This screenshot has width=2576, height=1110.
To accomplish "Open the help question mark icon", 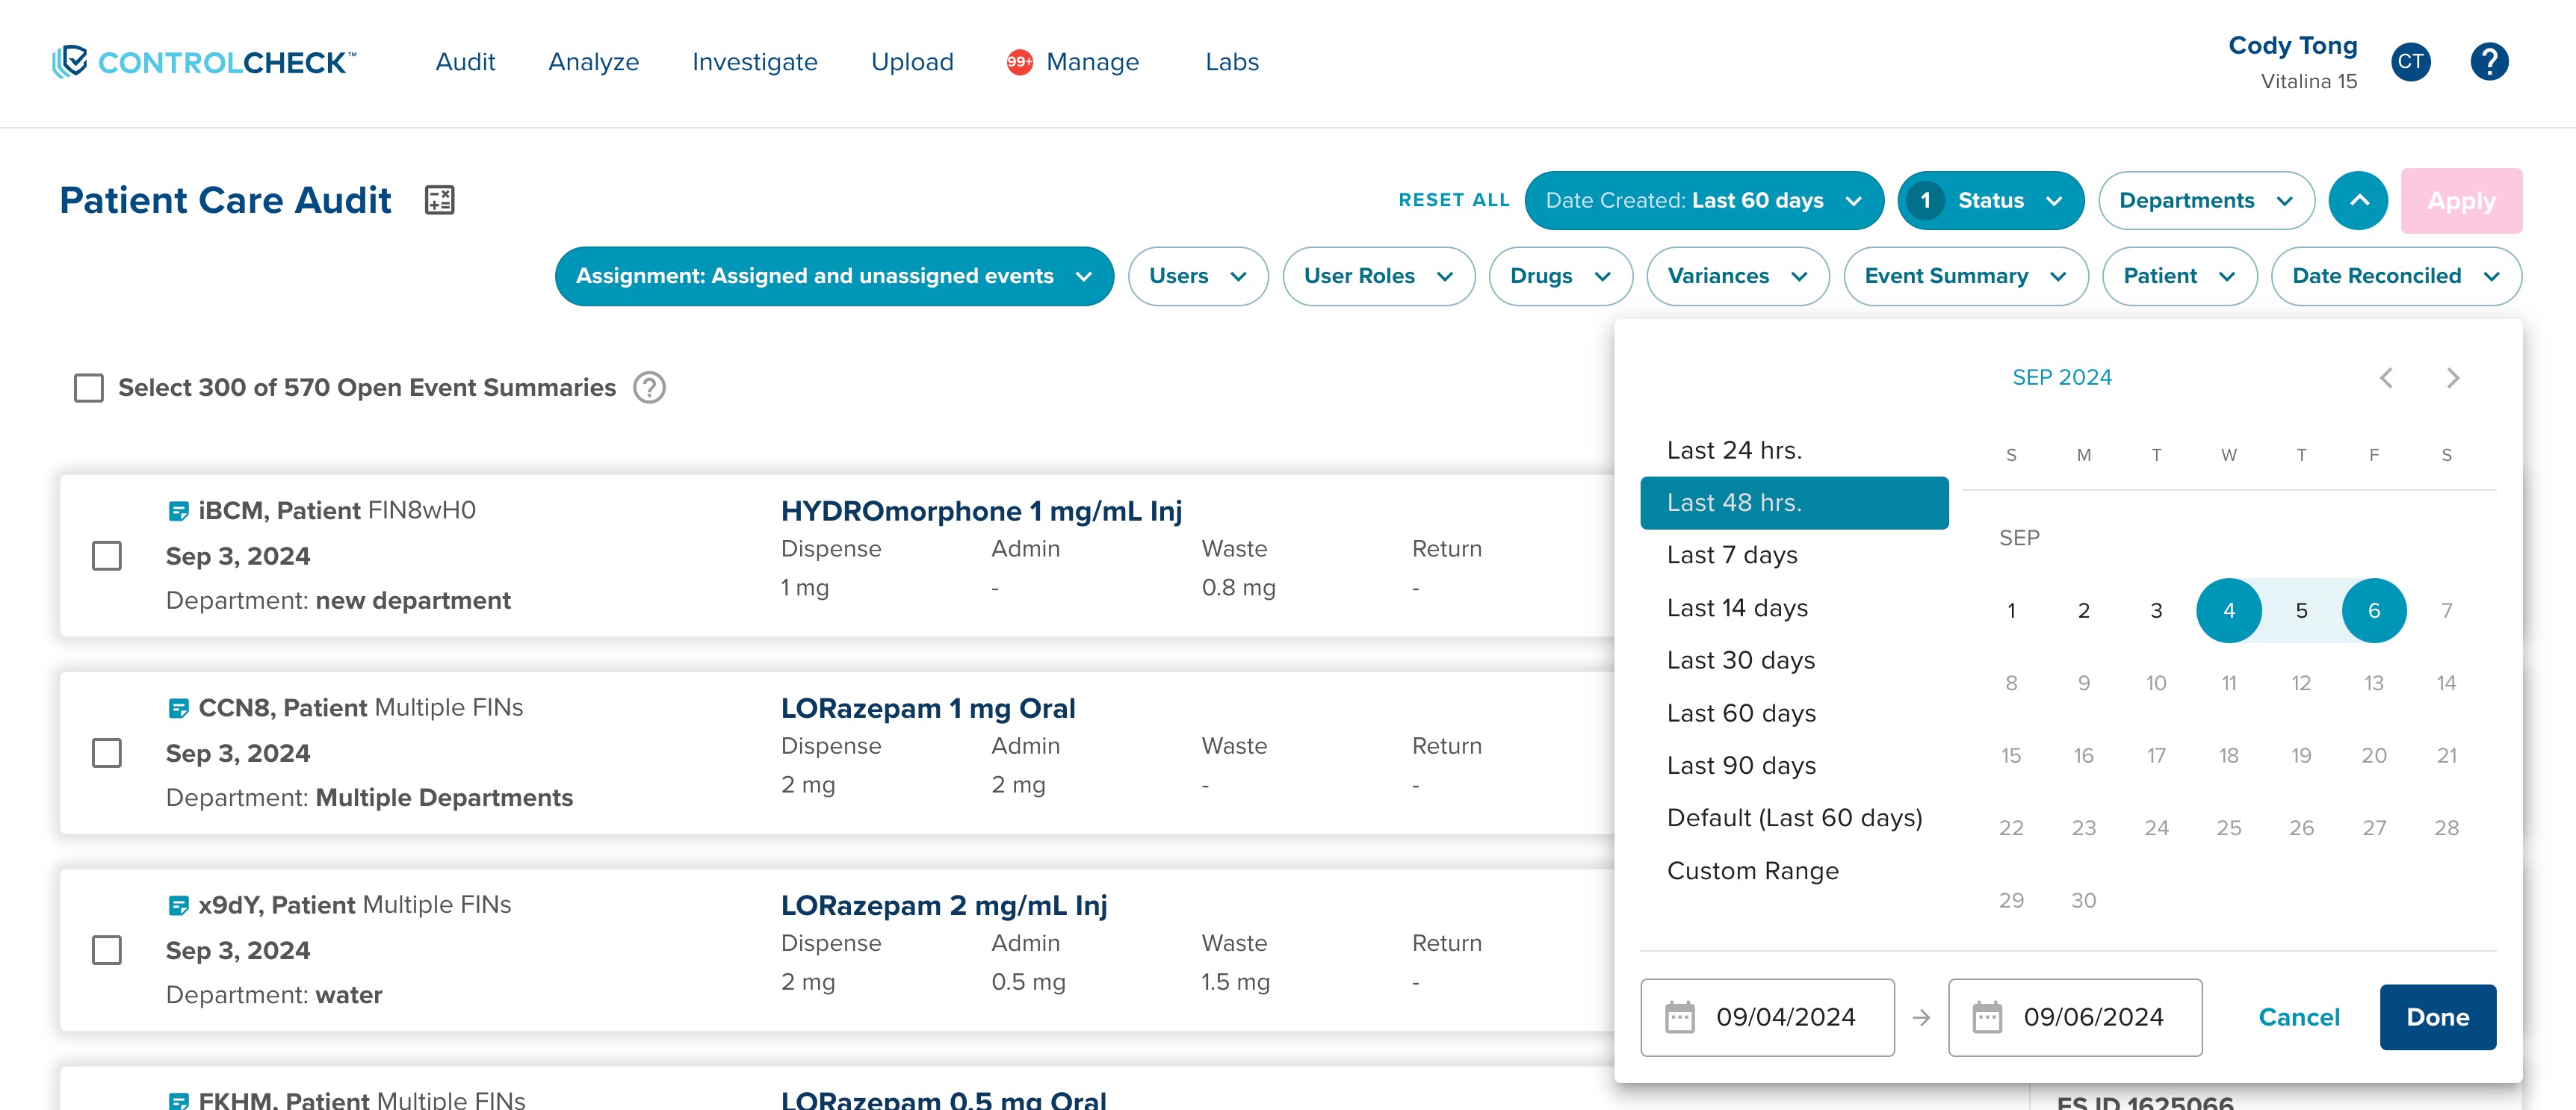I will 2489,62.
